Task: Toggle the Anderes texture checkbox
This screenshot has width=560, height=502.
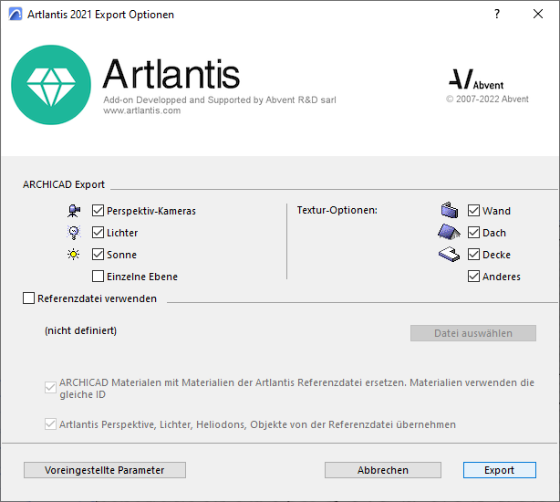Action: 473,277
